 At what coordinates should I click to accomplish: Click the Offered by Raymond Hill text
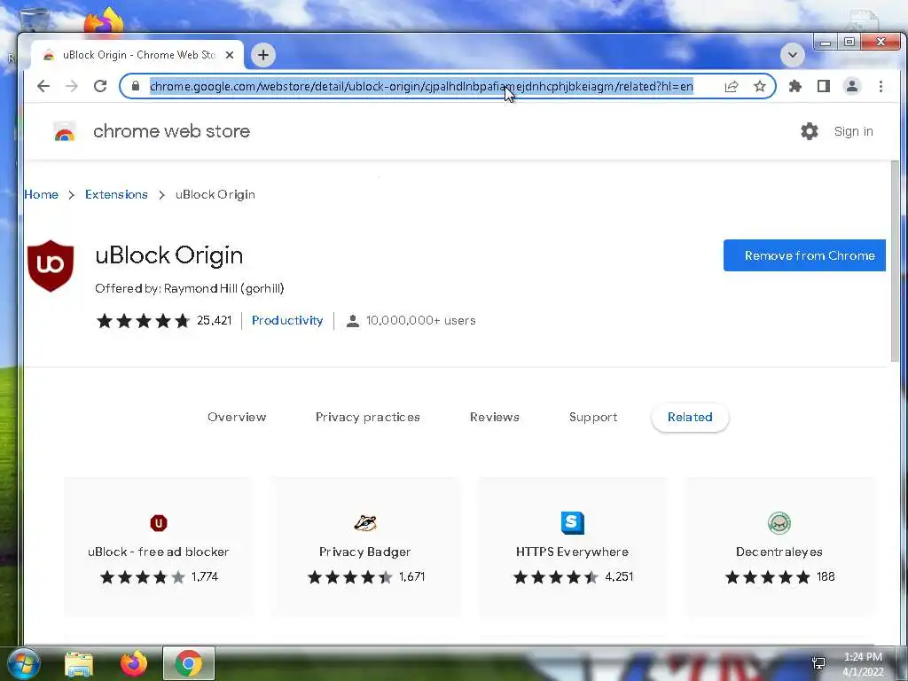point(190,288)
